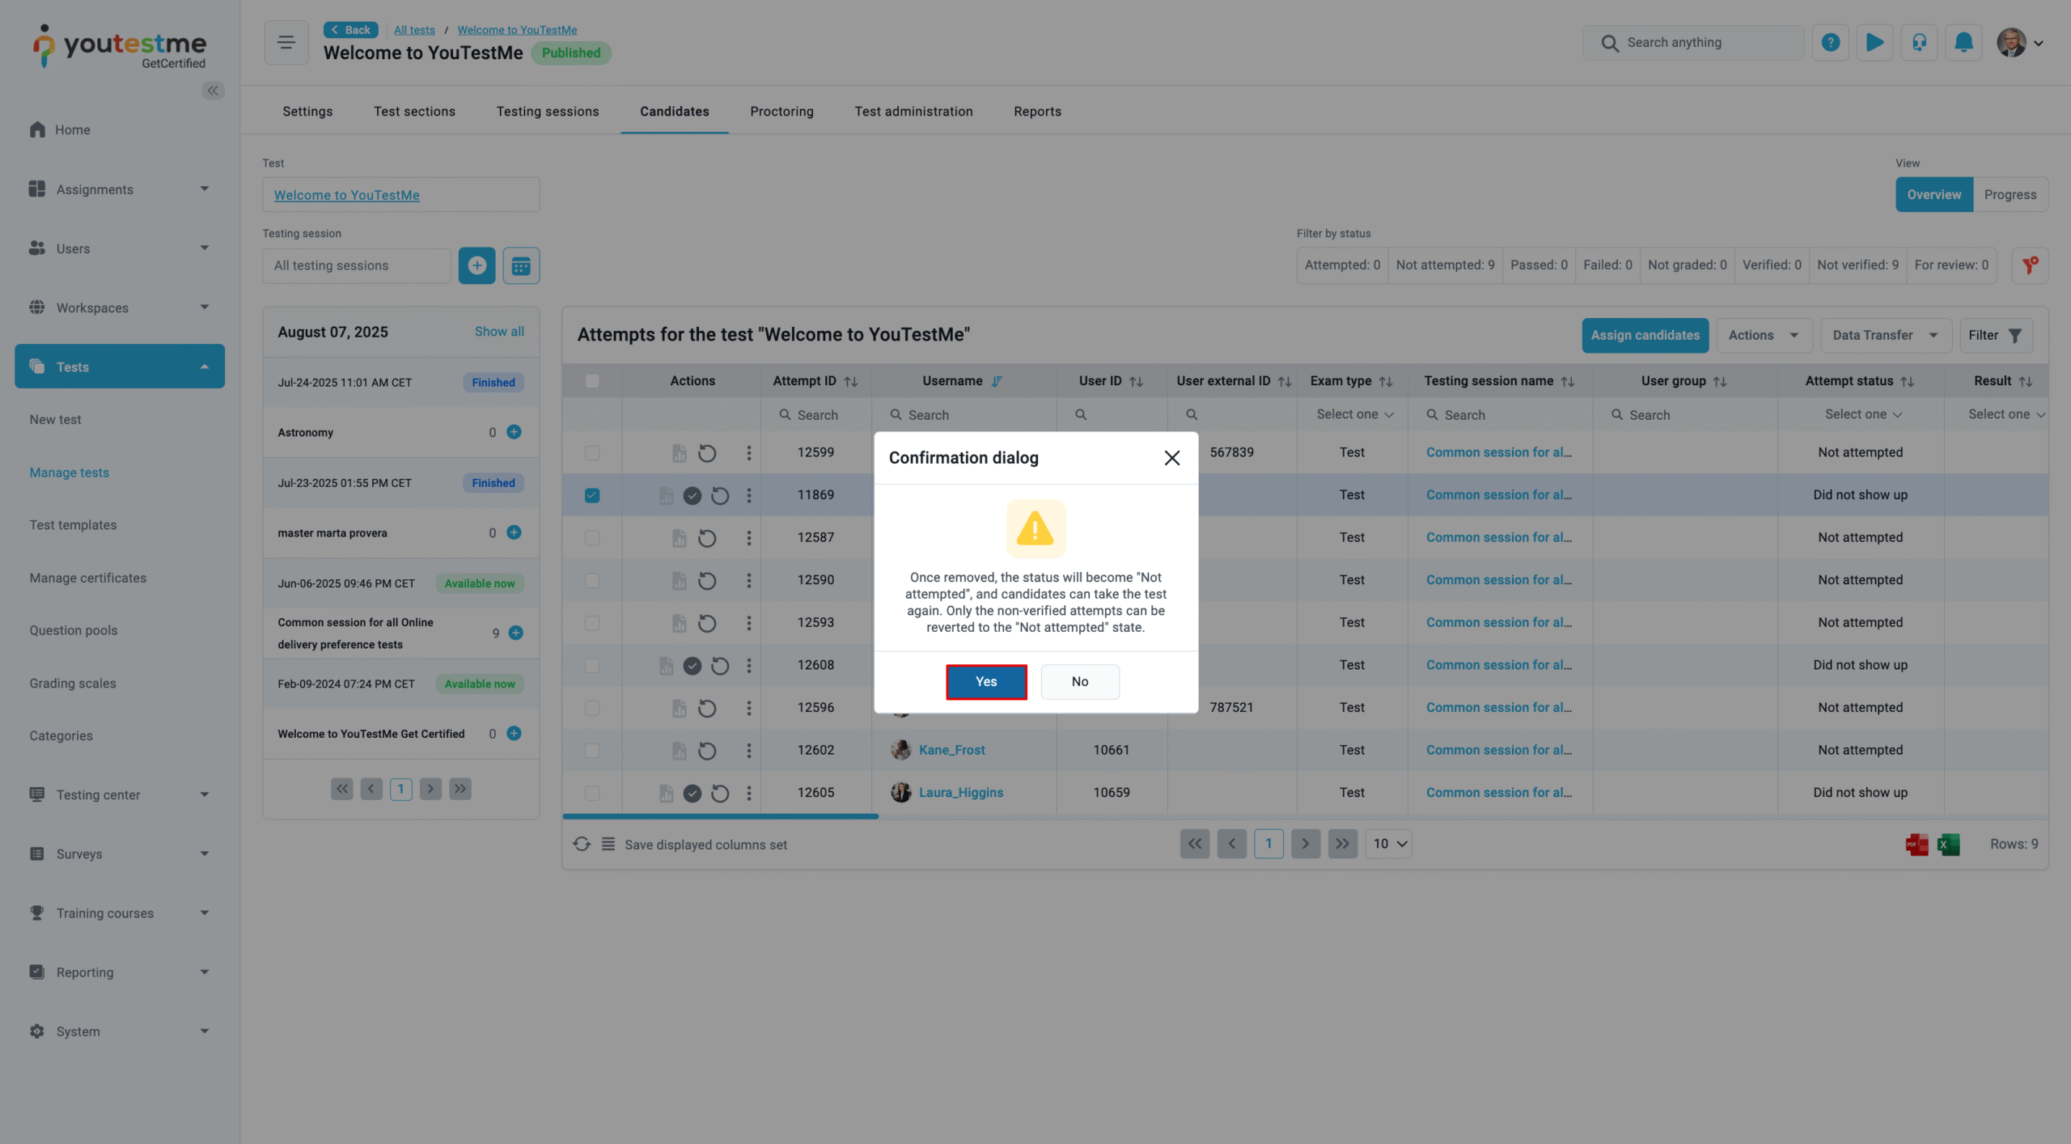This screenshot has height=1144, width=2071.
Task: Open the Kane_Frost user link
Action: pyautogui.click(x=951, y=750)
